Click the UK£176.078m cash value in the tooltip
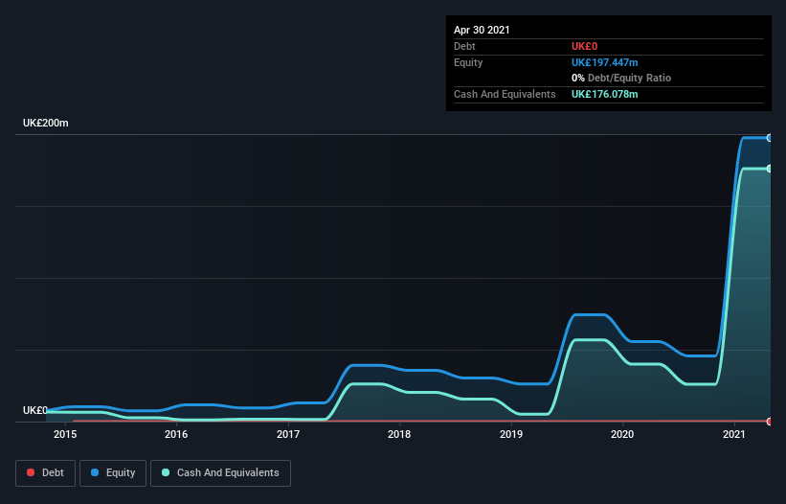This screenshot has height=504, width=786. (604, 94)
